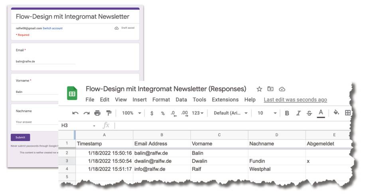Click the spreadsheet title text
Image resolution: width=365 pixels, height=196 pixels.
click(166, 89)
